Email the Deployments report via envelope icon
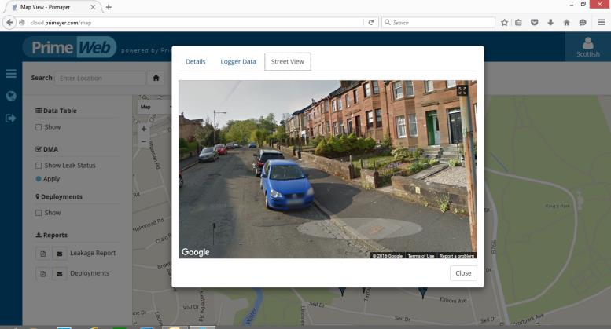Viewport: 611px width, 329px height. (x=59, y=274)
